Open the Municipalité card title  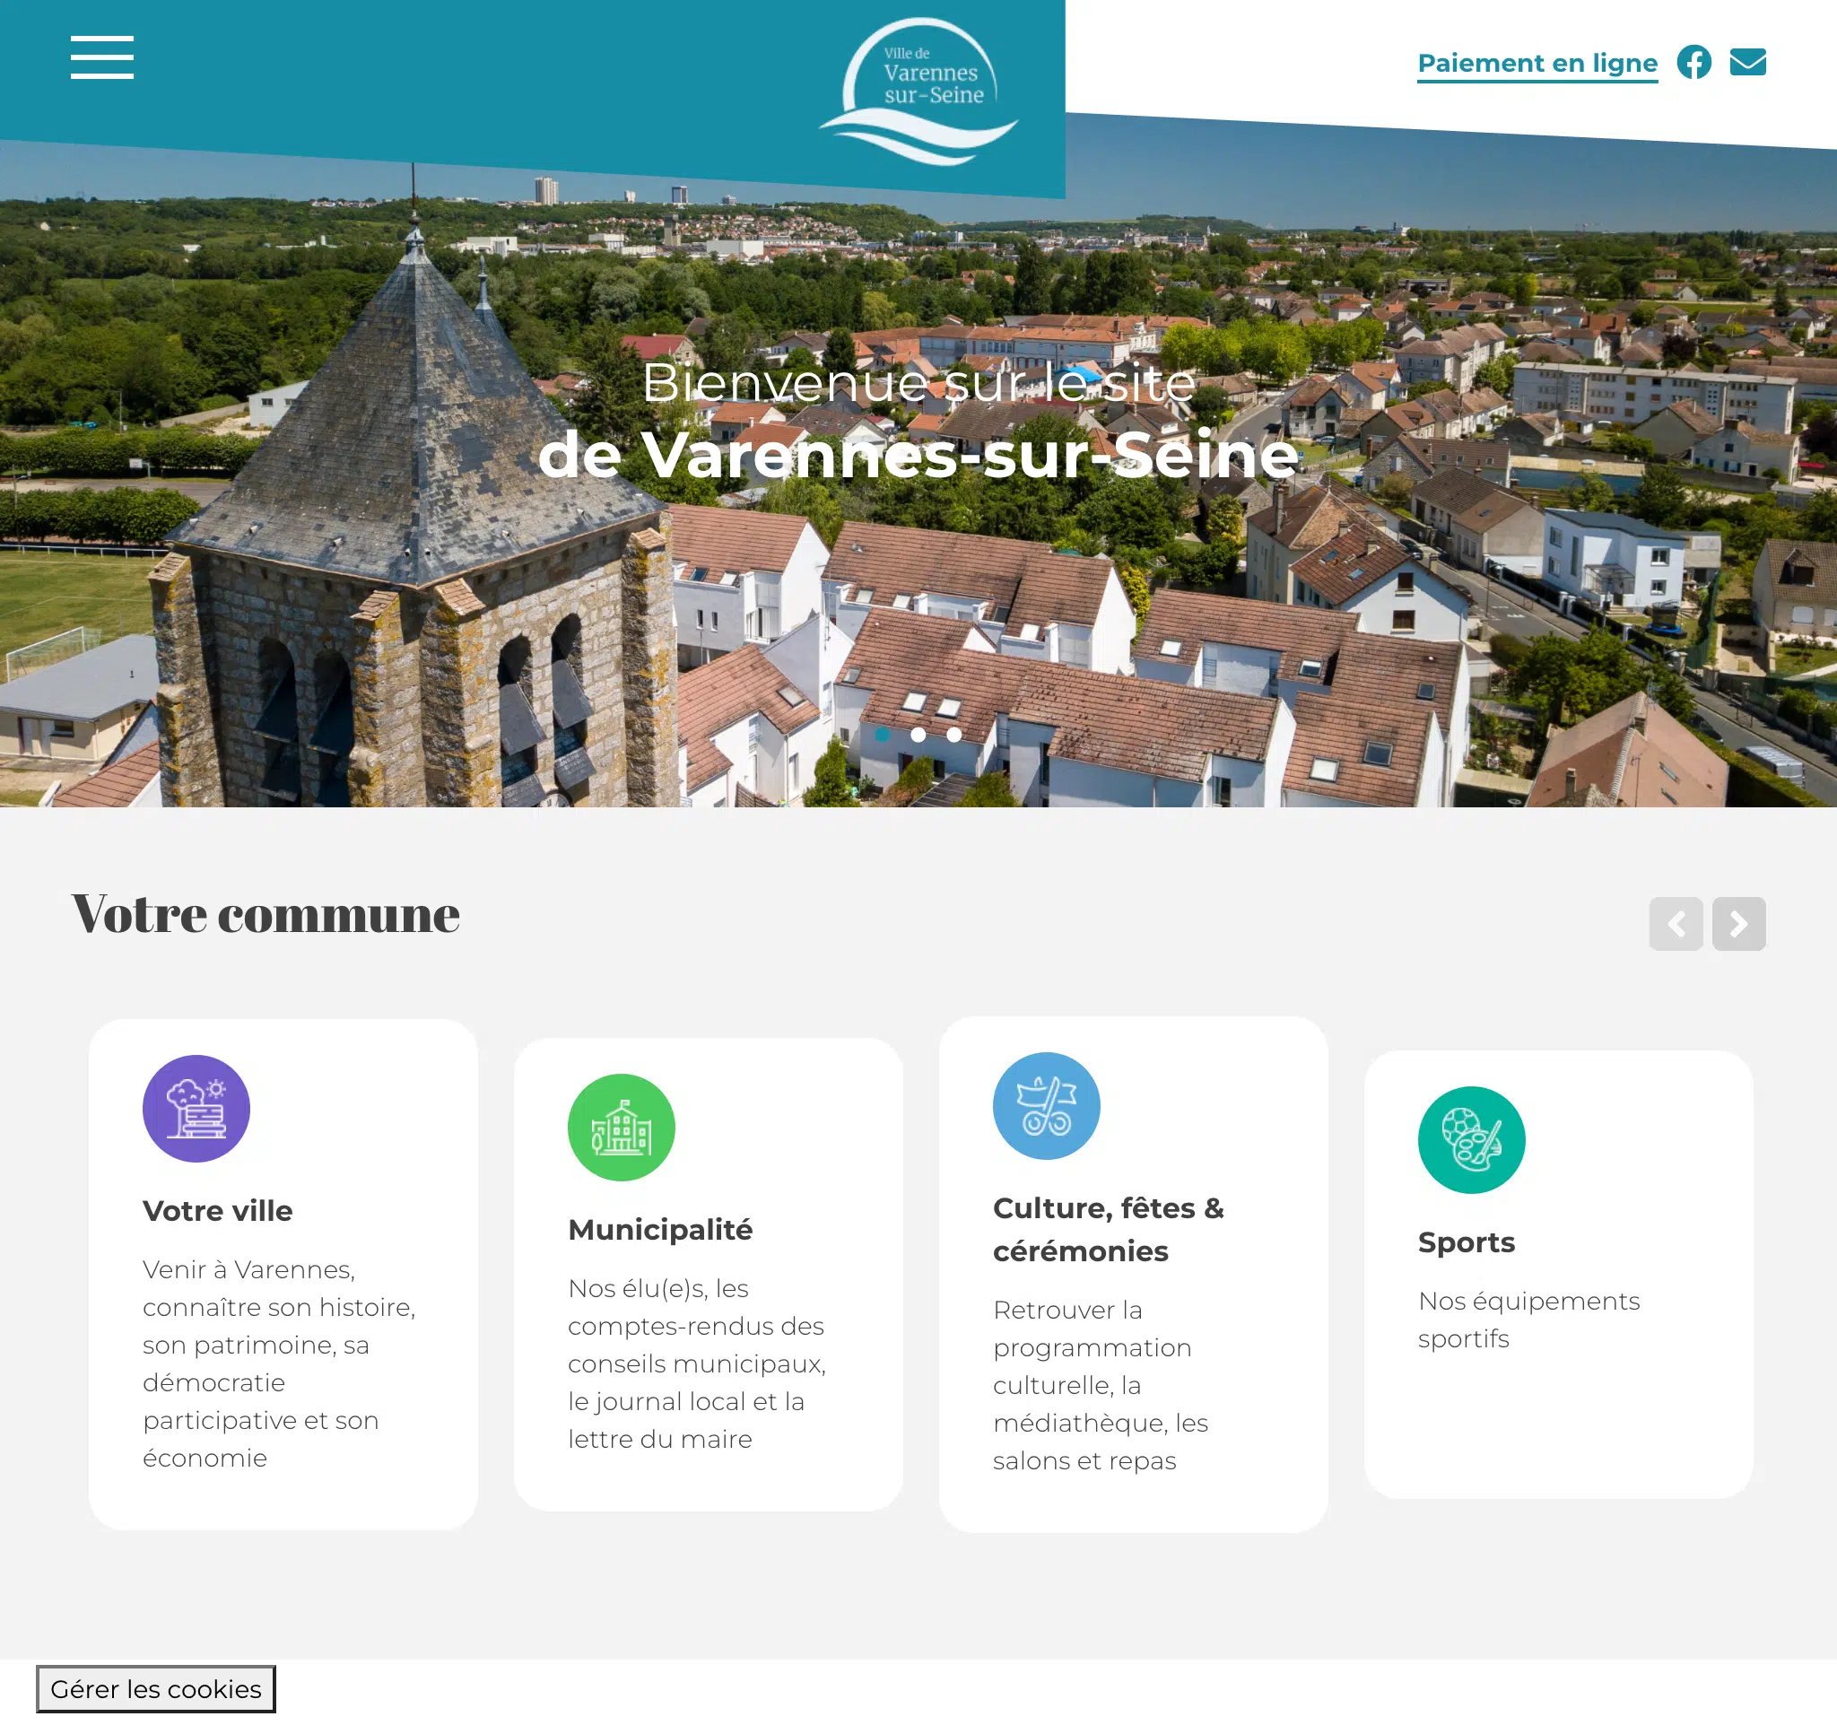tap(660, 1230)
